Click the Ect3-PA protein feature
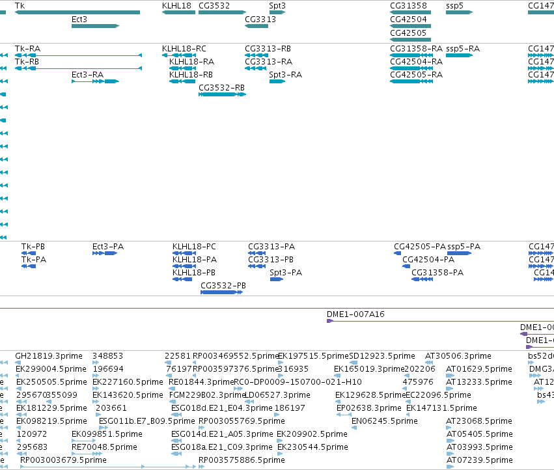This screenshot has width=554, height=470. pyautogui.click(x=105, y=253)
